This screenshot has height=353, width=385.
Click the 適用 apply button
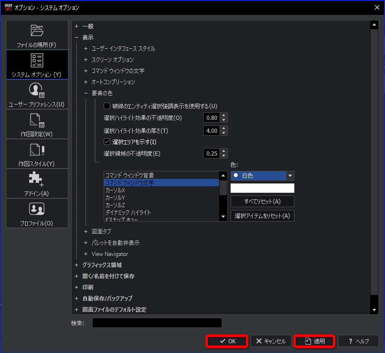click(x=314, y=341)
